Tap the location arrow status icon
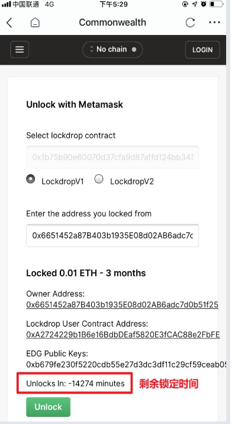Viewport: 232px width, 424px height. pos(195,4)
